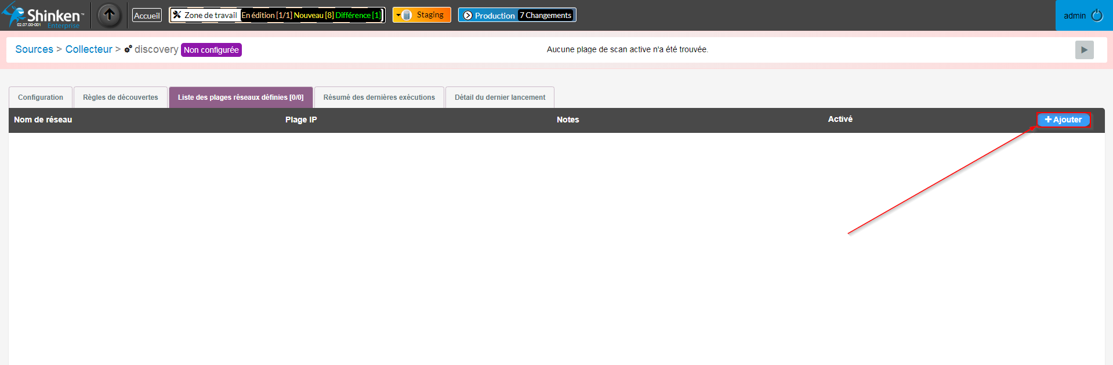
Task: Click the Accueil button
Action: click(x=147, y=16)
